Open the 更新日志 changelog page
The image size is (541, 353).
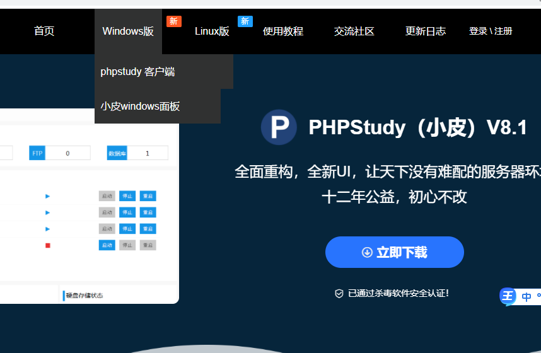coord(426,32)
